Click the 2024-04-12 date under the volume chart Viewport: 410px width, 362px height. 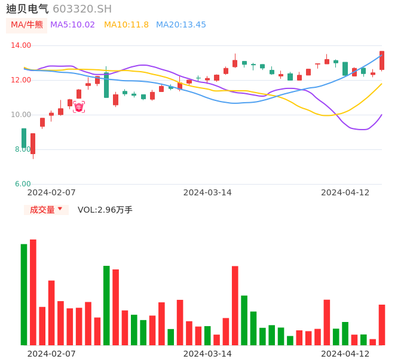345,354
